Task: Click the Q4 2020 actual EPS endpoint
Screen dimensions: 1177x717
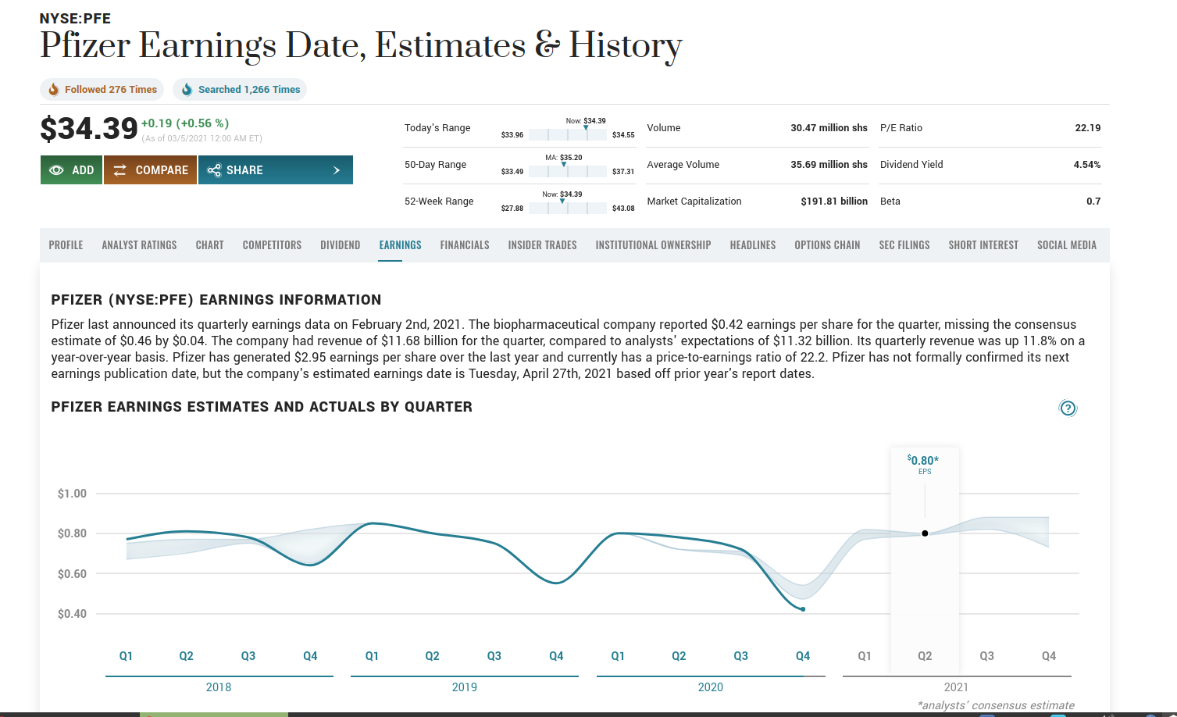Action: point(803,609)
